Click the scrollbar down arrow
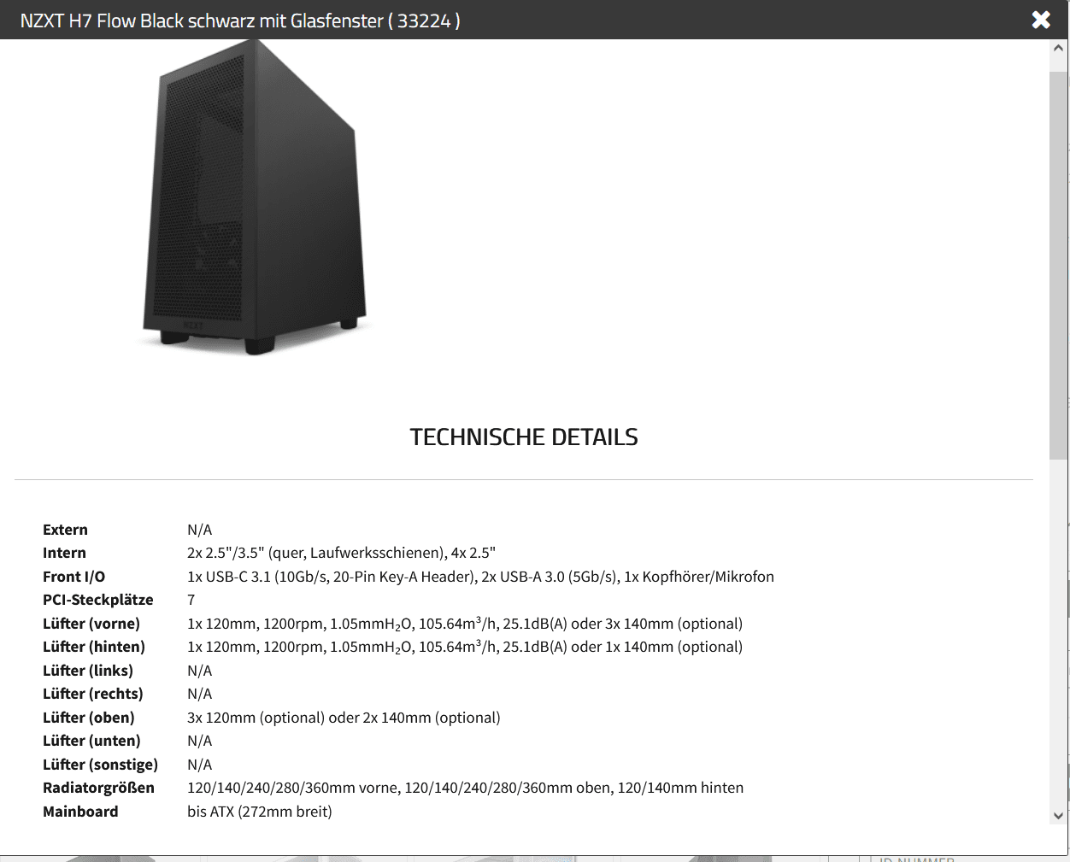 [x=1058, y=815]
